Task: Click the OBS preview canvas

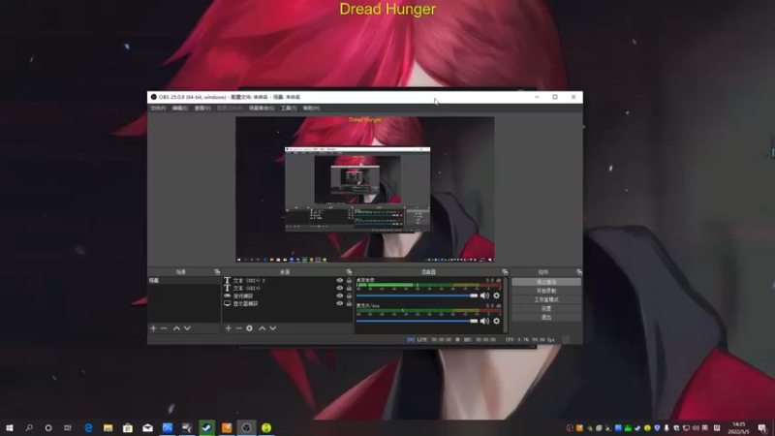Action: click(x=365, y=189)
